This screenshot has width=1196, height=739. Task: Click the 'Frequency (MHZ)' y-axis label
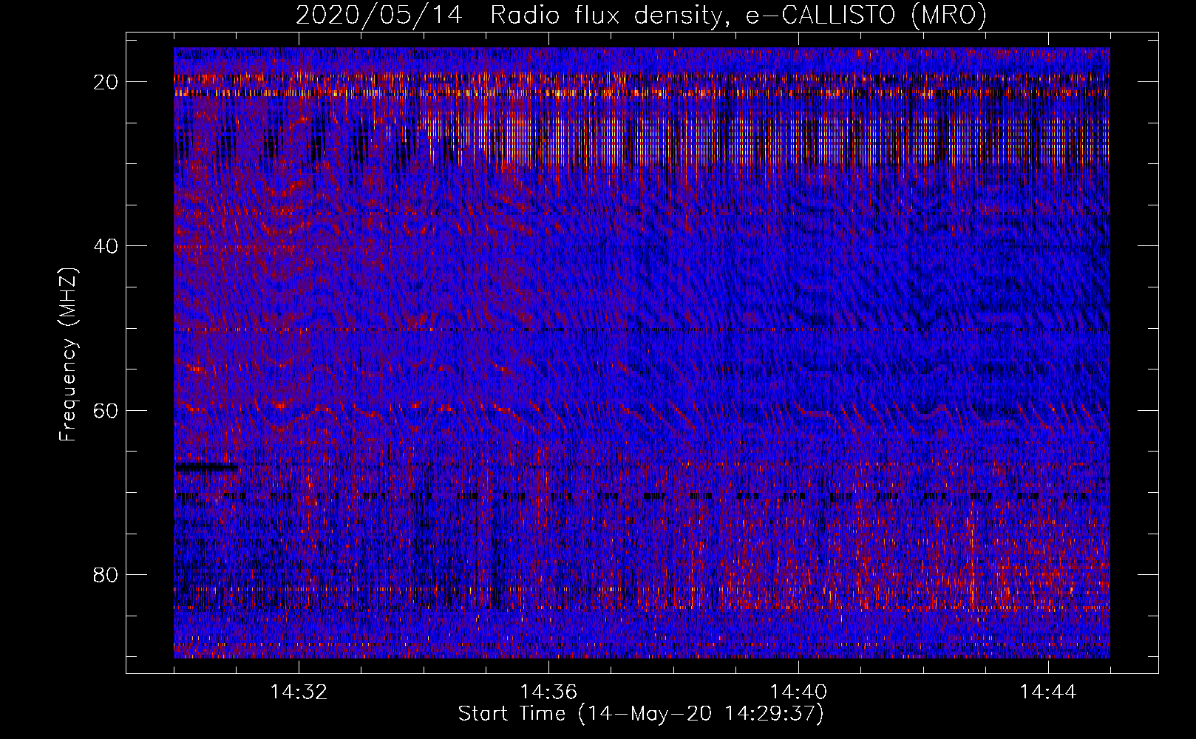point(68,354)
